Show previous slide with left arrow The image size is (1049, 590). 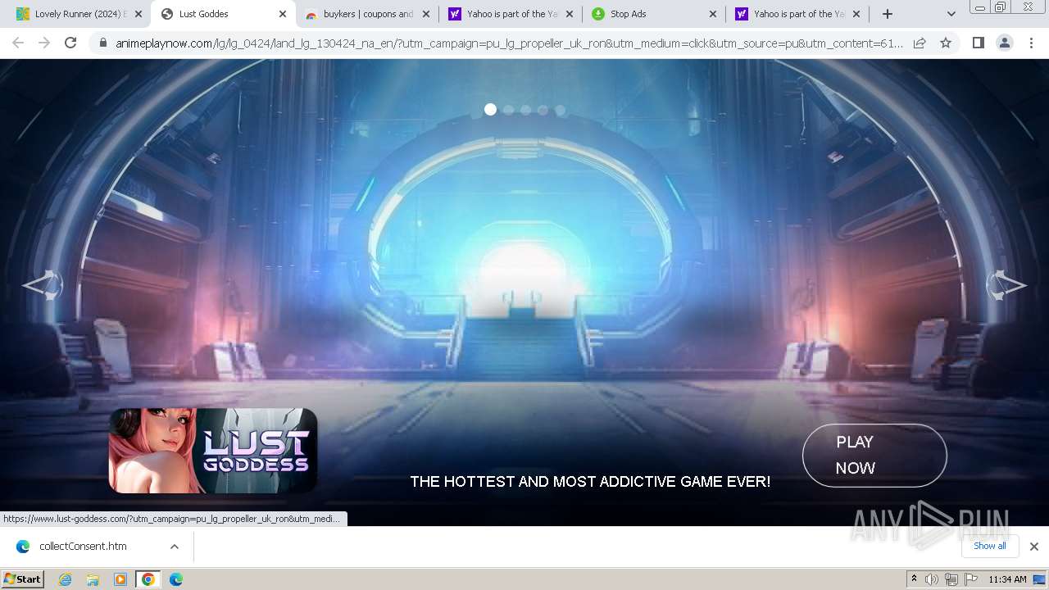43,285
